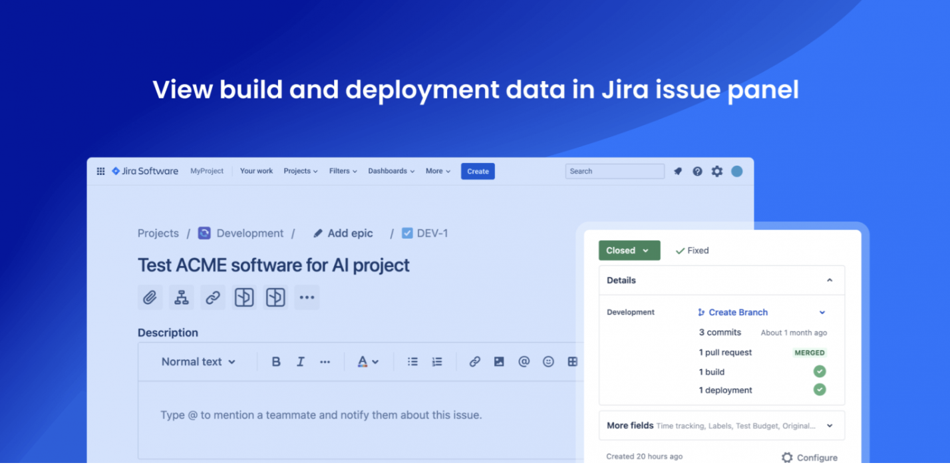950x467 pixels.
Task: Open more formatting options ellipsis in editor
Action: coord(325,362)
